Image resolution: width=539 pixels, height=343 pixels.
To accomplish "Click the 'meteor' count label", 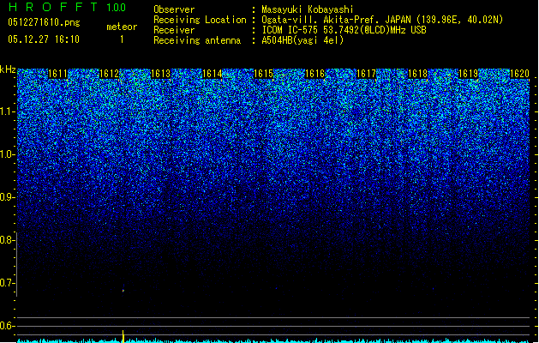I will (122, 27).
